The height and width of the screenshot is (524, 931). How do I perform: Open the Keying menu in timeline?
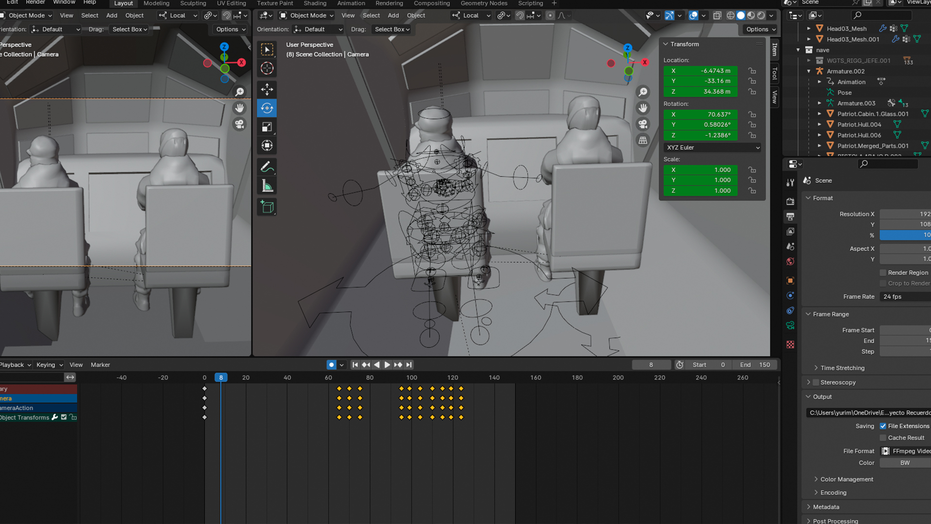coord(49,365)
